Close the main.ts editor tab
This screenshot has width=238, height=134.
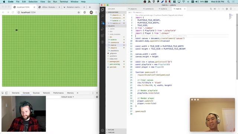185,9
